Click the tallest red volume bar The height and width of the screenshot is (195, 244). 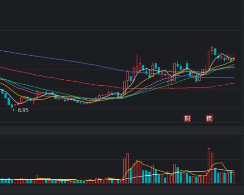pyautogui.click(x=209, y=166)
